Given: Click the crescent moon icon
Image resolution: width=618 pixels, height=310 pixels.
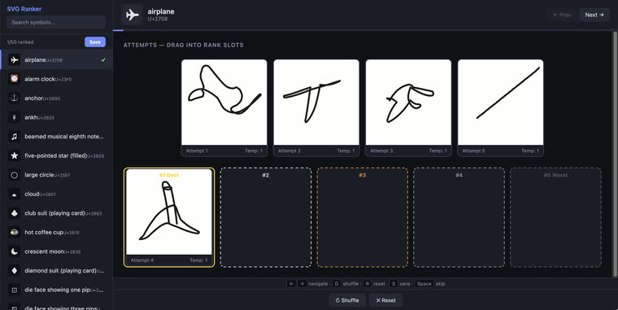Looking at the screenshot, I should pos(14,251).
